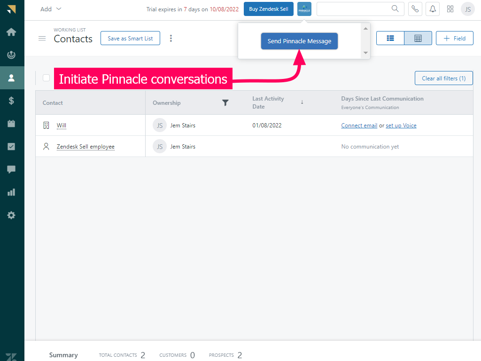
Task: Click Send Pinnacle Message button
Action: pyautogui.click(x=299, y=41)
